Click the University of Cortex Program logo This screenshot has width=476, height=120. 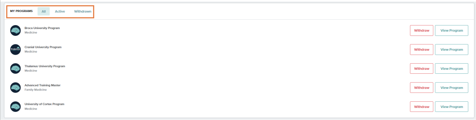pos(15,107)
